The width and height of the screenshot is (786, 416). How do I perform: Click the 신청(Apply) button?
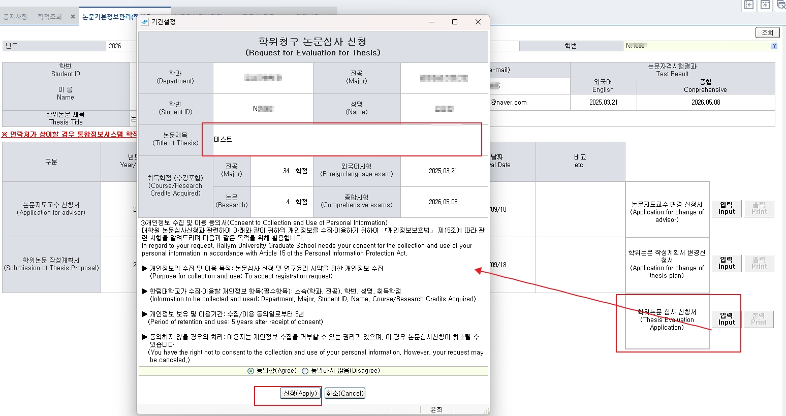tap(300, 393)
